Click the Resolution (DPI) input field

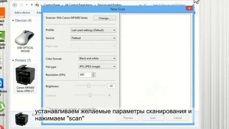85,75
